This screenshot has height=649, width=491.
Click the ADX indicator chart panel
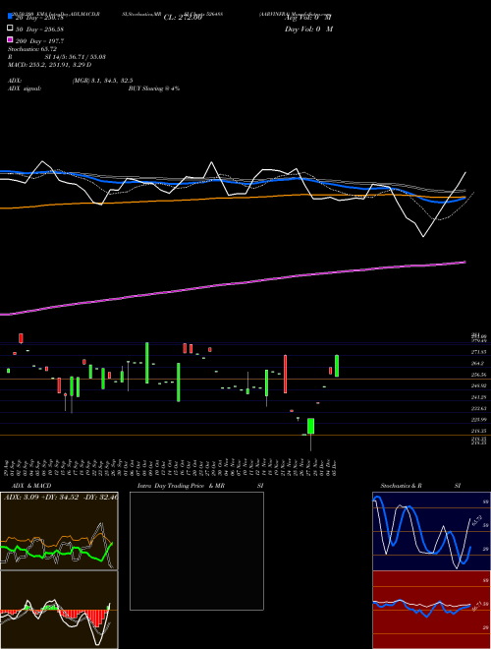(x=59, y=531)
